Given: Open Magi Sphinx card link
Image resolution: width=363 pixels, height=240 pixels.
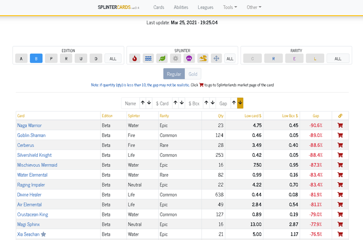Looking at the screenshot, I should [x=28, y=224].
